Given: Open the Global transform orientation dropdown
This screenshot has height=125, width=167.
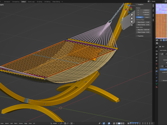Looking at the screenshot, I should coord(55,123).
